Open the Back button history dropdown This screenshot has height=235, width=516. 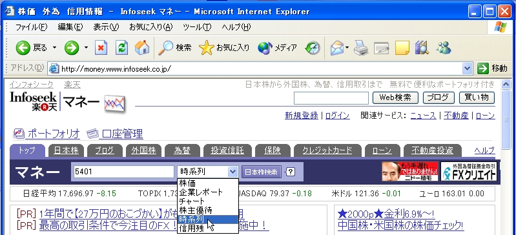pos(55,48)
